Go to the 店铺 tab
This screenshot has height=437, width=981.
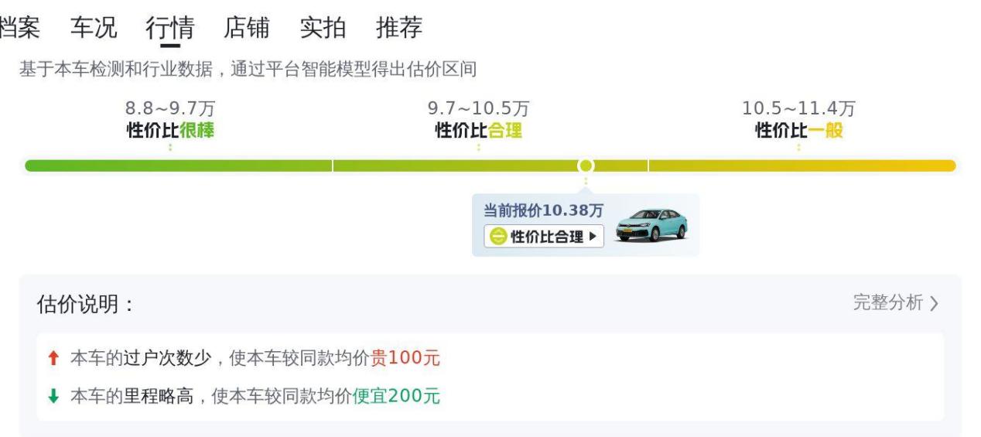pyautogui.click(x=246, y=28)
